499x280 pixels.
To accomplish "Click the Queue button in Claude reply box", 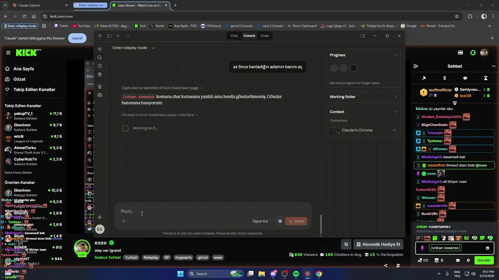I will (296, 221).
